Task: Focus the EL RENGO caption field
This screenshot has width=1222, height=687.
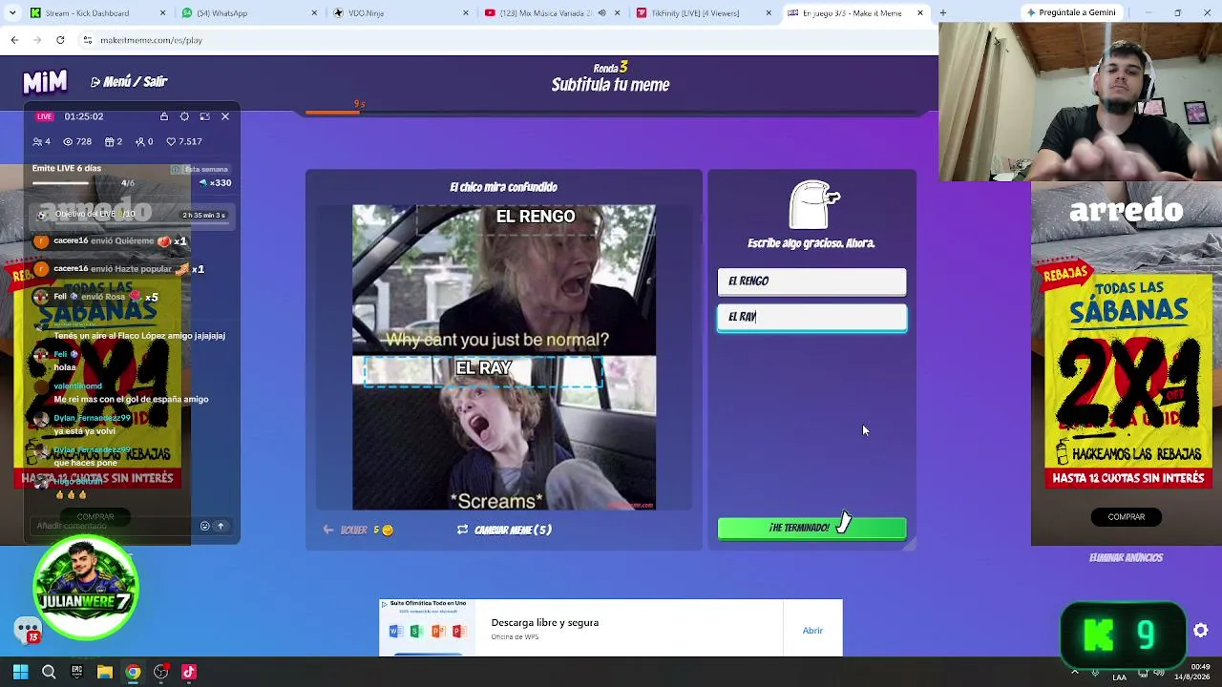Action: [811, 281]
